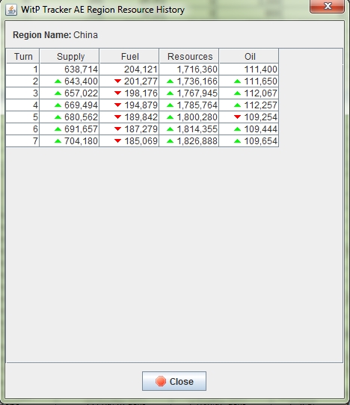Click Supply cell 691,657
350x405 pixels.
pyautogui.click(x=70, y=129)
